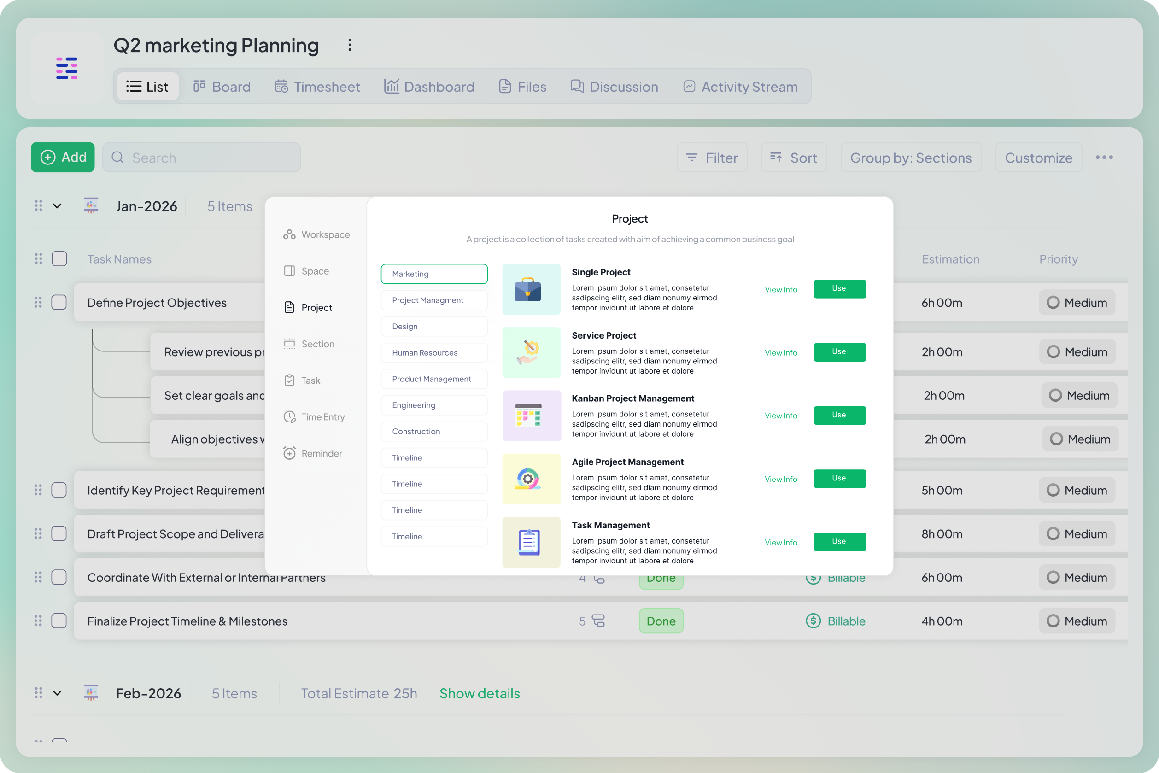Click drag handle for Identify Key Project Requirements
The image size is (1159, 773).
38,490
